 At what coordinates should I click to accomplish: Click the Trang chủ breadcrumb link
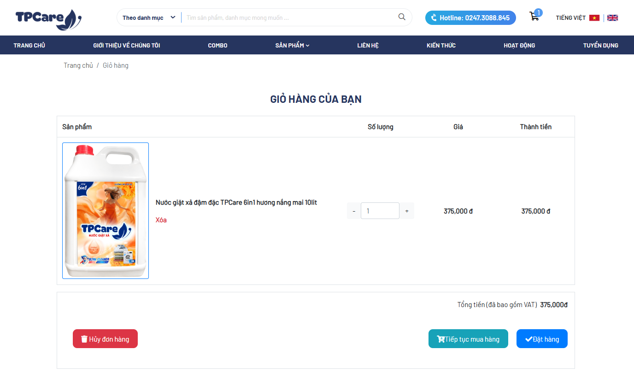pyautogui.click(x=78, y=65)
